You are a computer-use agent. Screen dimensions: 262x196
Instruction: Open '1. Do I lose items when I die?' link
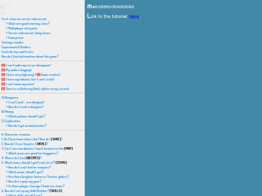(x=32, y=139)
